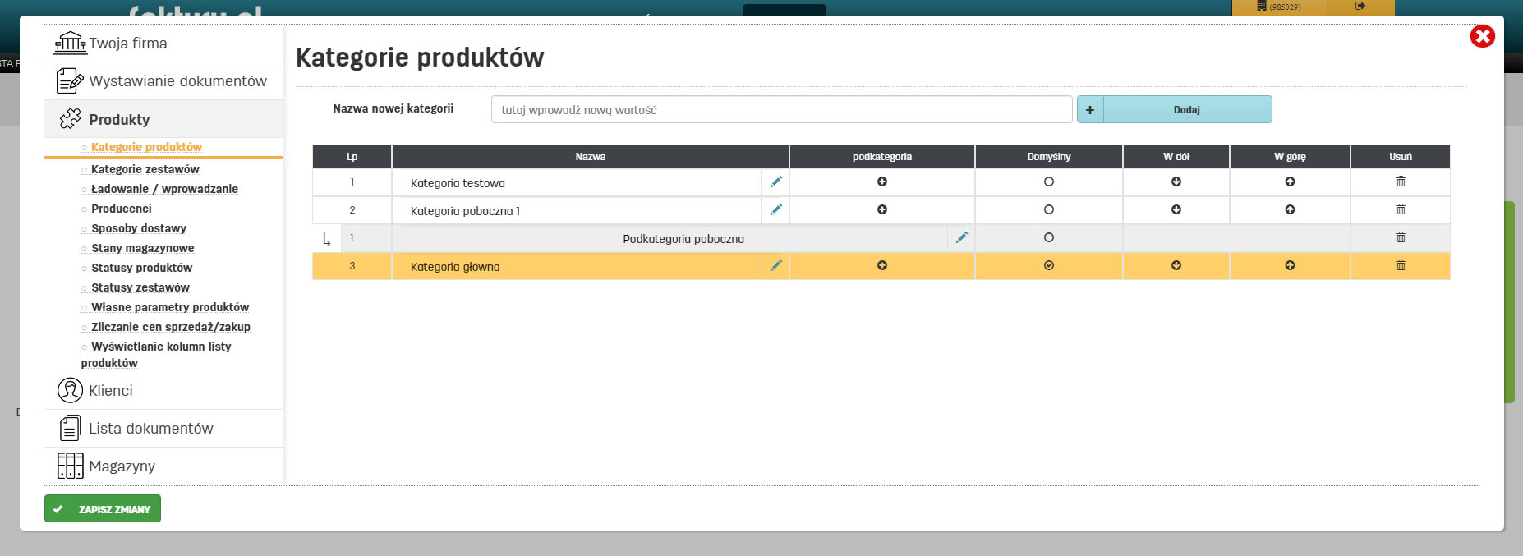Focus the new category name input field
The width and height of the screenshot is (1523, 556).
coord(781,109)
